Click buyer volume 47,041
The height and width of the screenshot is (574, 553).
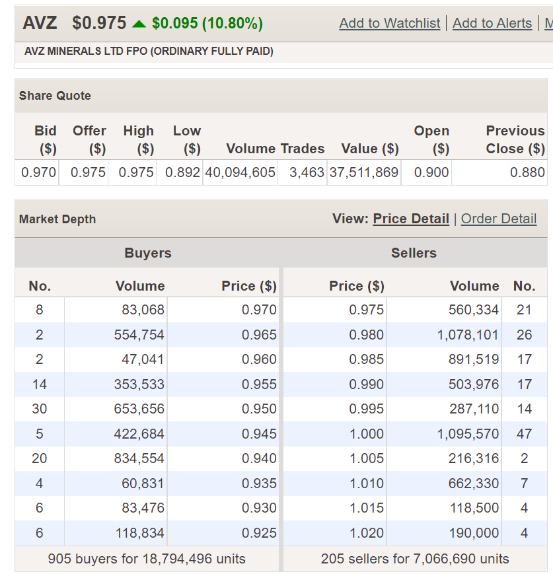143,359
